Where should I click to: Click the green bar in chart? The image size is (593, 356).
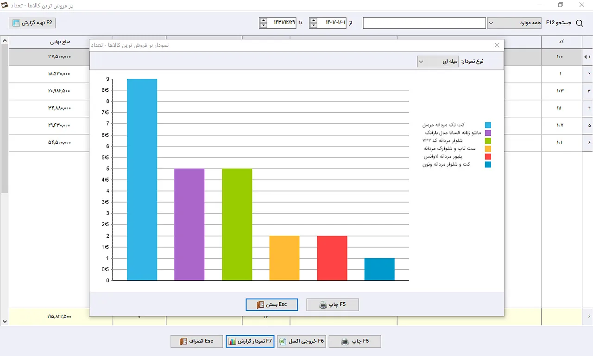(237, 224)
